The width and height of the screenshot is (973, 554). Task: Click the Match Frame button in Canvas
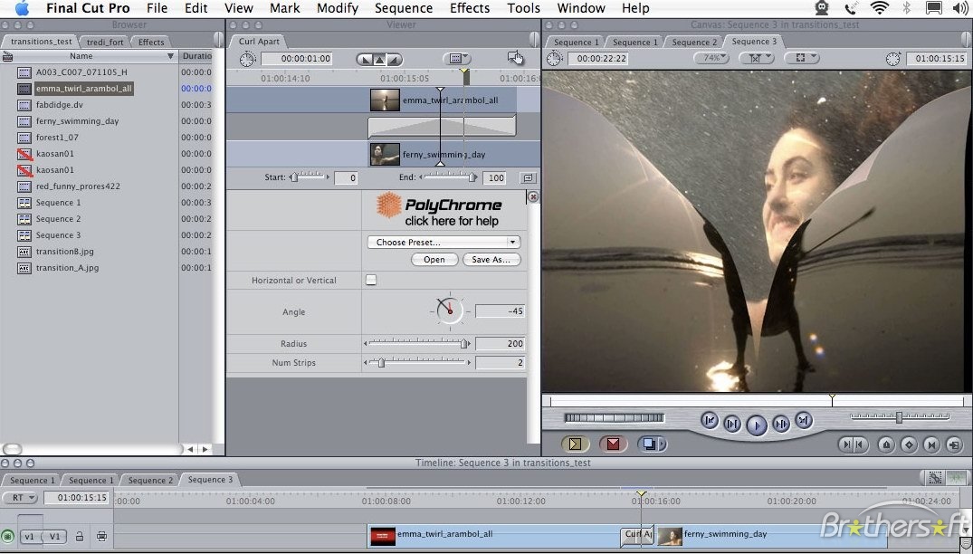tap(954, 444)
